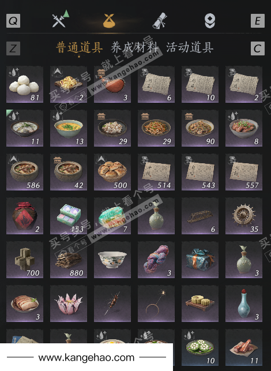Select the gold pouch items category

point(109,21)
